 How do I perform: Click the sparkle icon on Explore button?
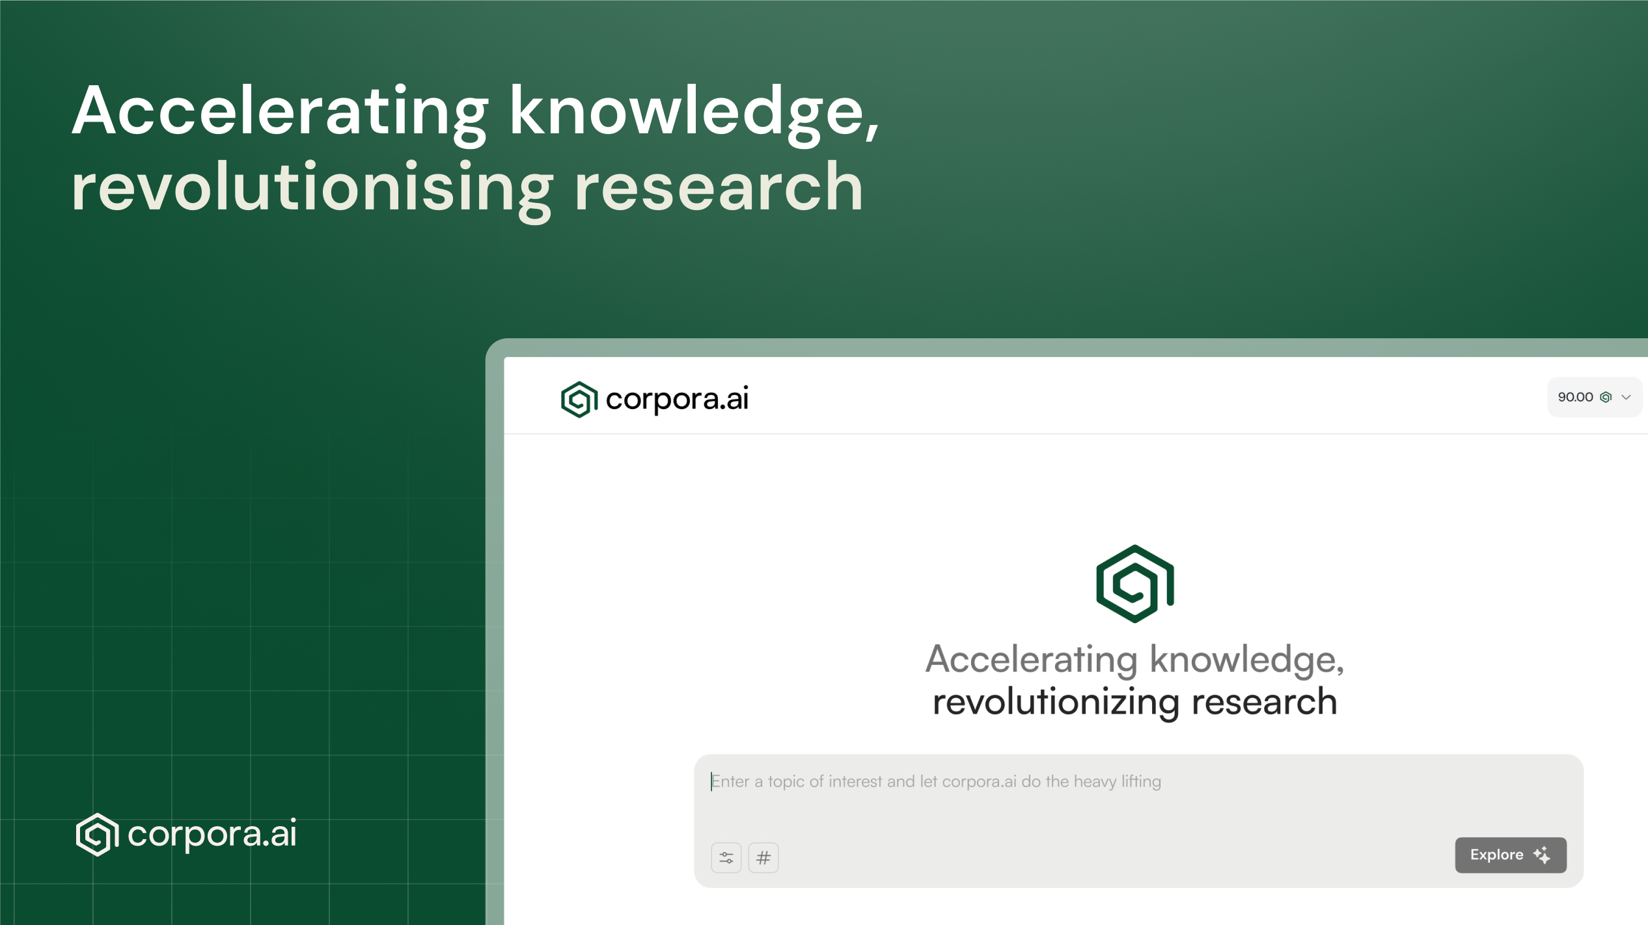click(1542, 855)
